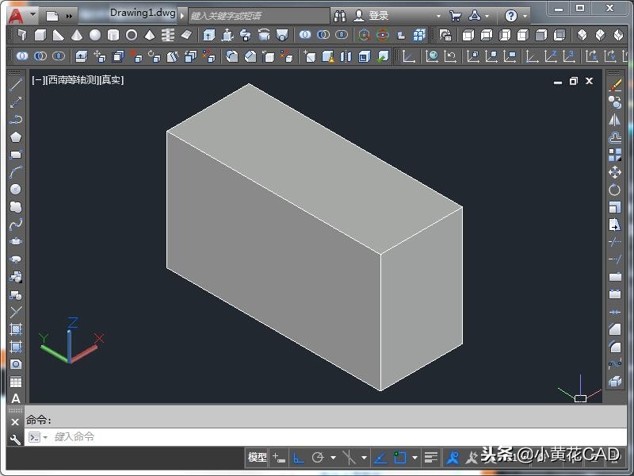634x476 pixels.
Task: Expand polar tracking options arrow
Action: [x=333, y=458]
